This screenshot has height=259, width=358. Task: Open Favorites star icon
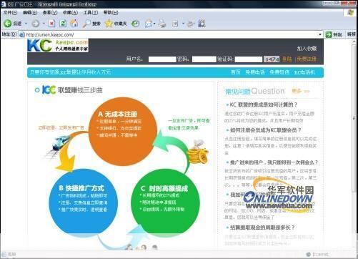point(109,24)
